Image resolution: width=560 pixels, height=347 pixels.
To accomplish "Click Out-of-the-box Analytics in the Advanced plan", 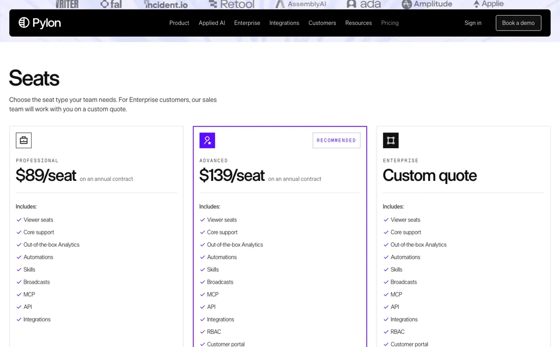I will (x=235, y=245).
